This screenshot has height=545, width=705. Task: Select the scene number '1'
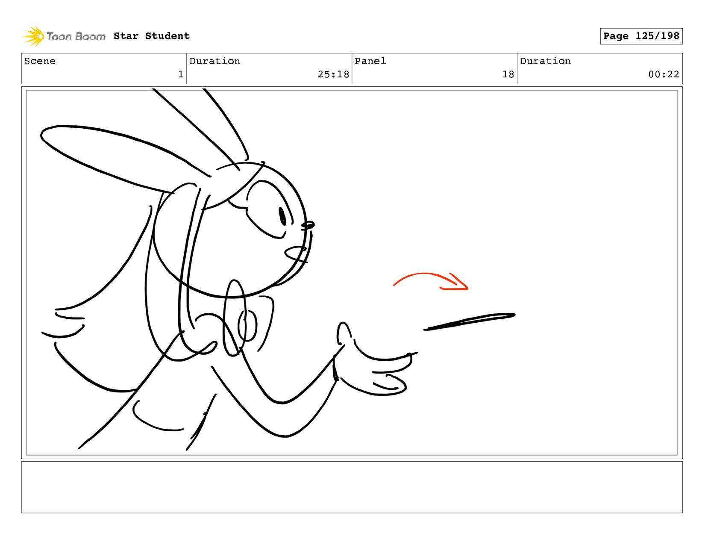(181, 74)
